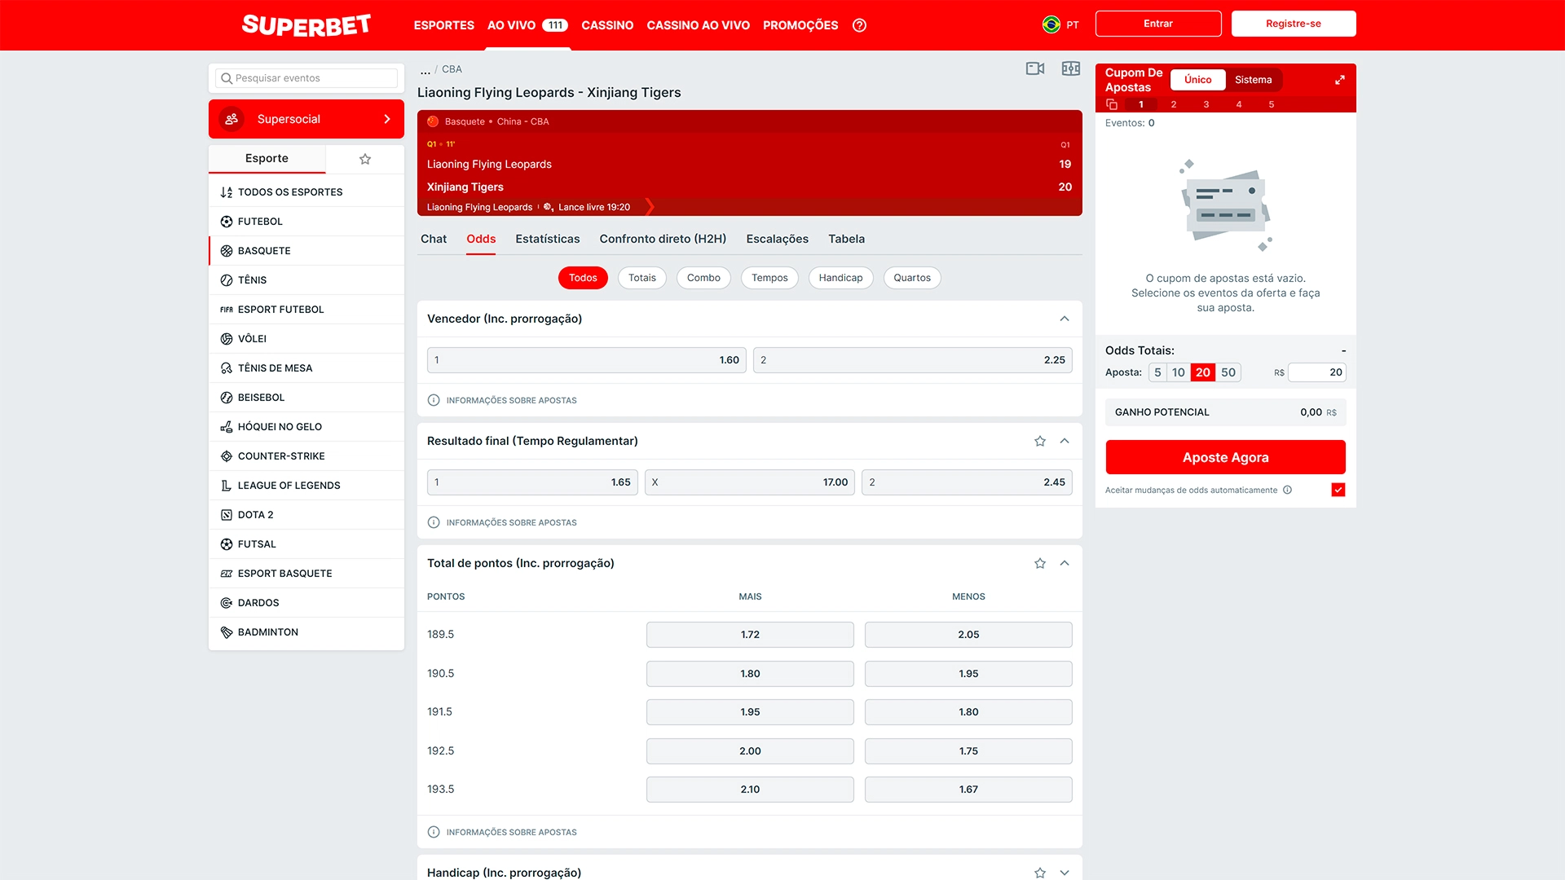Viewport: 1565px width, 880px height.
Task: Open Vencedor informações sobre apostas link
Action: pyautogui.click(x=502, y=400)
